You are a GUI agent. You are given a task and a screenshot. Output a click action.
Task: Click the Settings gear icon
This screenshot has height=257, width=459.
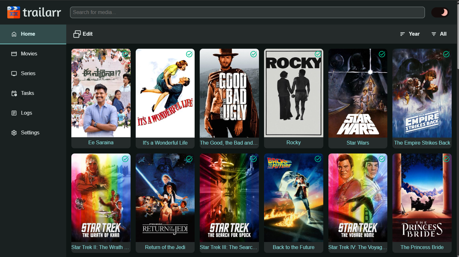(x=14, y=133)
